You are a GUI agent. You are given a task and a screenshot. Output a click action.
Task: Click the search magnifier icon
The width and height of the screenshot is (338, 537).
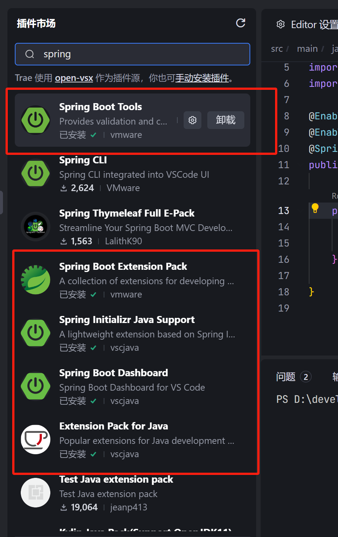click(30, 54)
